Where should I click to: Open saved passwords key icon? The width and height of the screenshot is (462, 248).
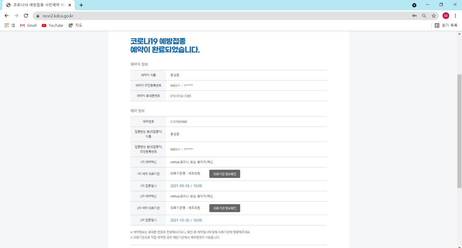(414, 16)
